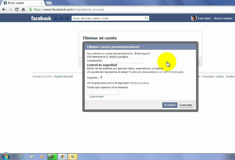Screen dimensions: 235x160
Task: Click the Verifica tu cuenta link
Action: pos(139,83)
